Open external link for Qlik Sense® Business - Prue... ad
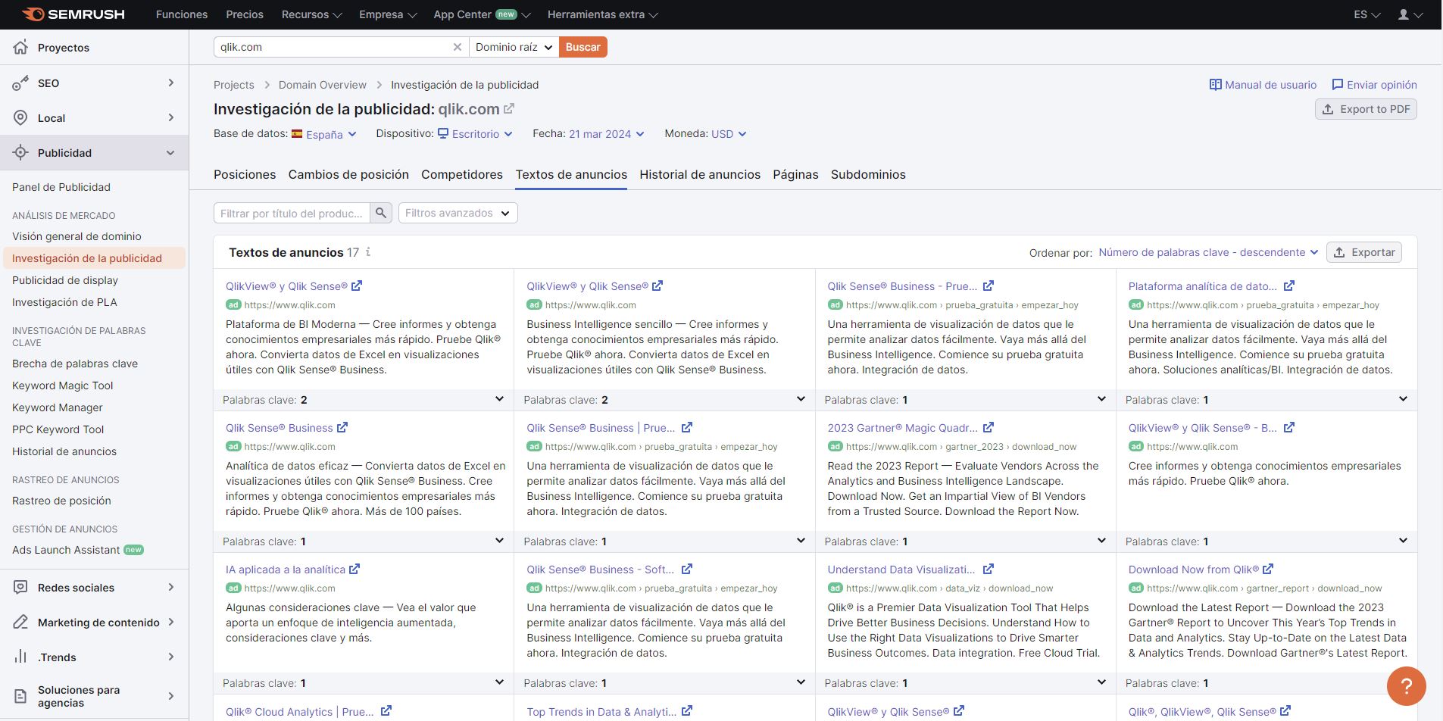The image size is (1443, 721). pyautogui.click(x=989, y=286)
